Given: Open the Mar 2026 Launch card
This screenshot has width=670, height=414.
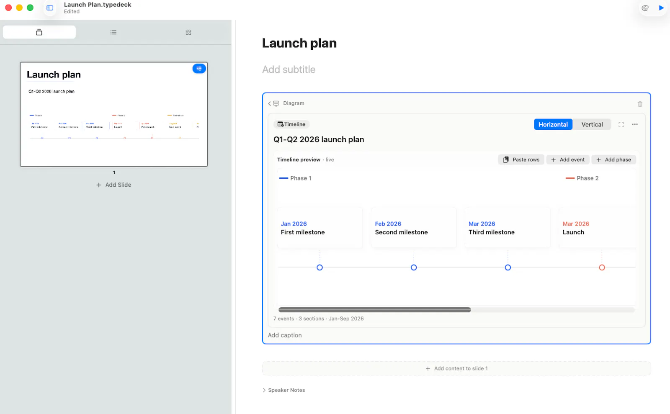Looking at the screenshot, I should pos(598,228).
